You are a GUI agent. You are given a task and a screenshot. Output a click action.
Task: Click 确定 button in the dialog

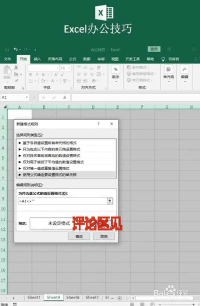coord(79,236)
